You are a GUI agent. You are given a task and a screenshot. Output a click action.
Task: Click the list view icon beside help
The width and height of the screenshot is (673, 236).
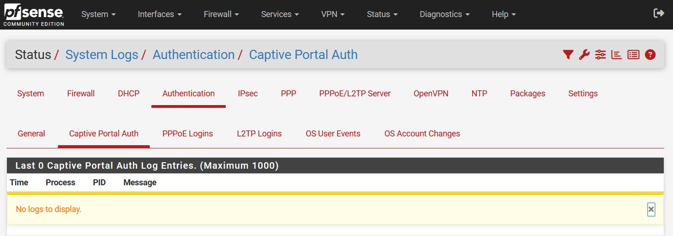(x=633, y=54)
